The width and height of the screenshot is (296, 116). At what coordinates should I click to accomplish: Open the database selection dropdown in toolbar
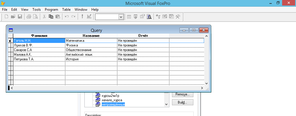click(121, 17)
